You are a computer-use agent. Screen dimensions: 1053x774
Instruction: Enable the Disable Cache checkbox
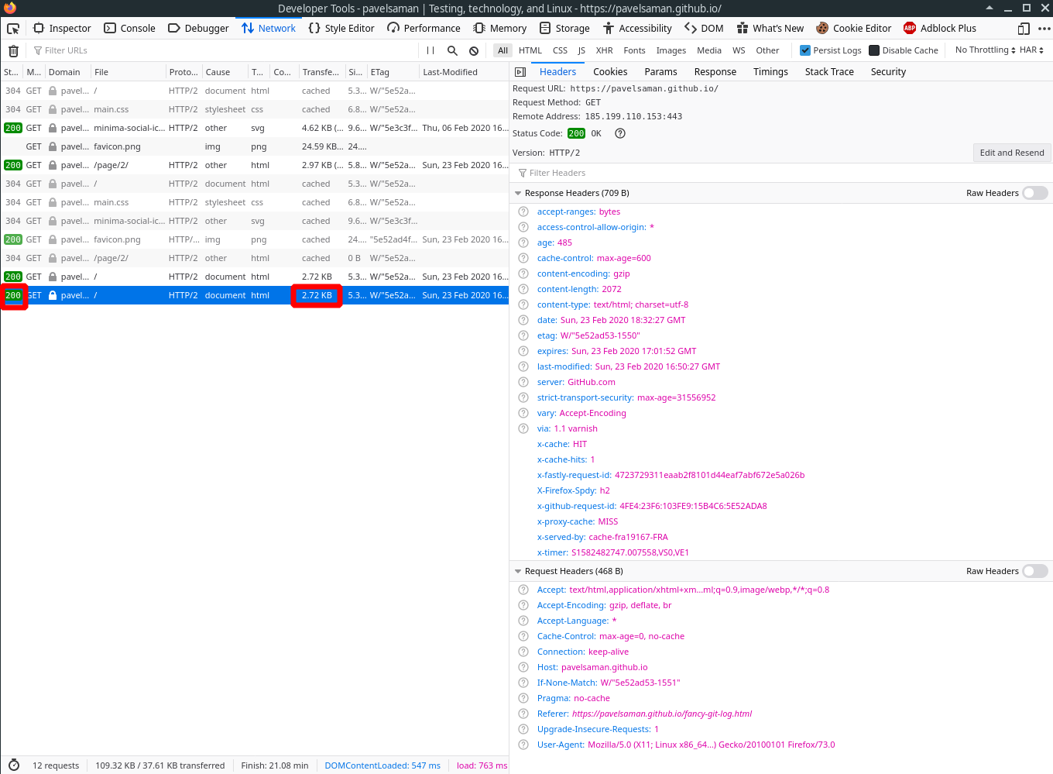coord(874,50)
